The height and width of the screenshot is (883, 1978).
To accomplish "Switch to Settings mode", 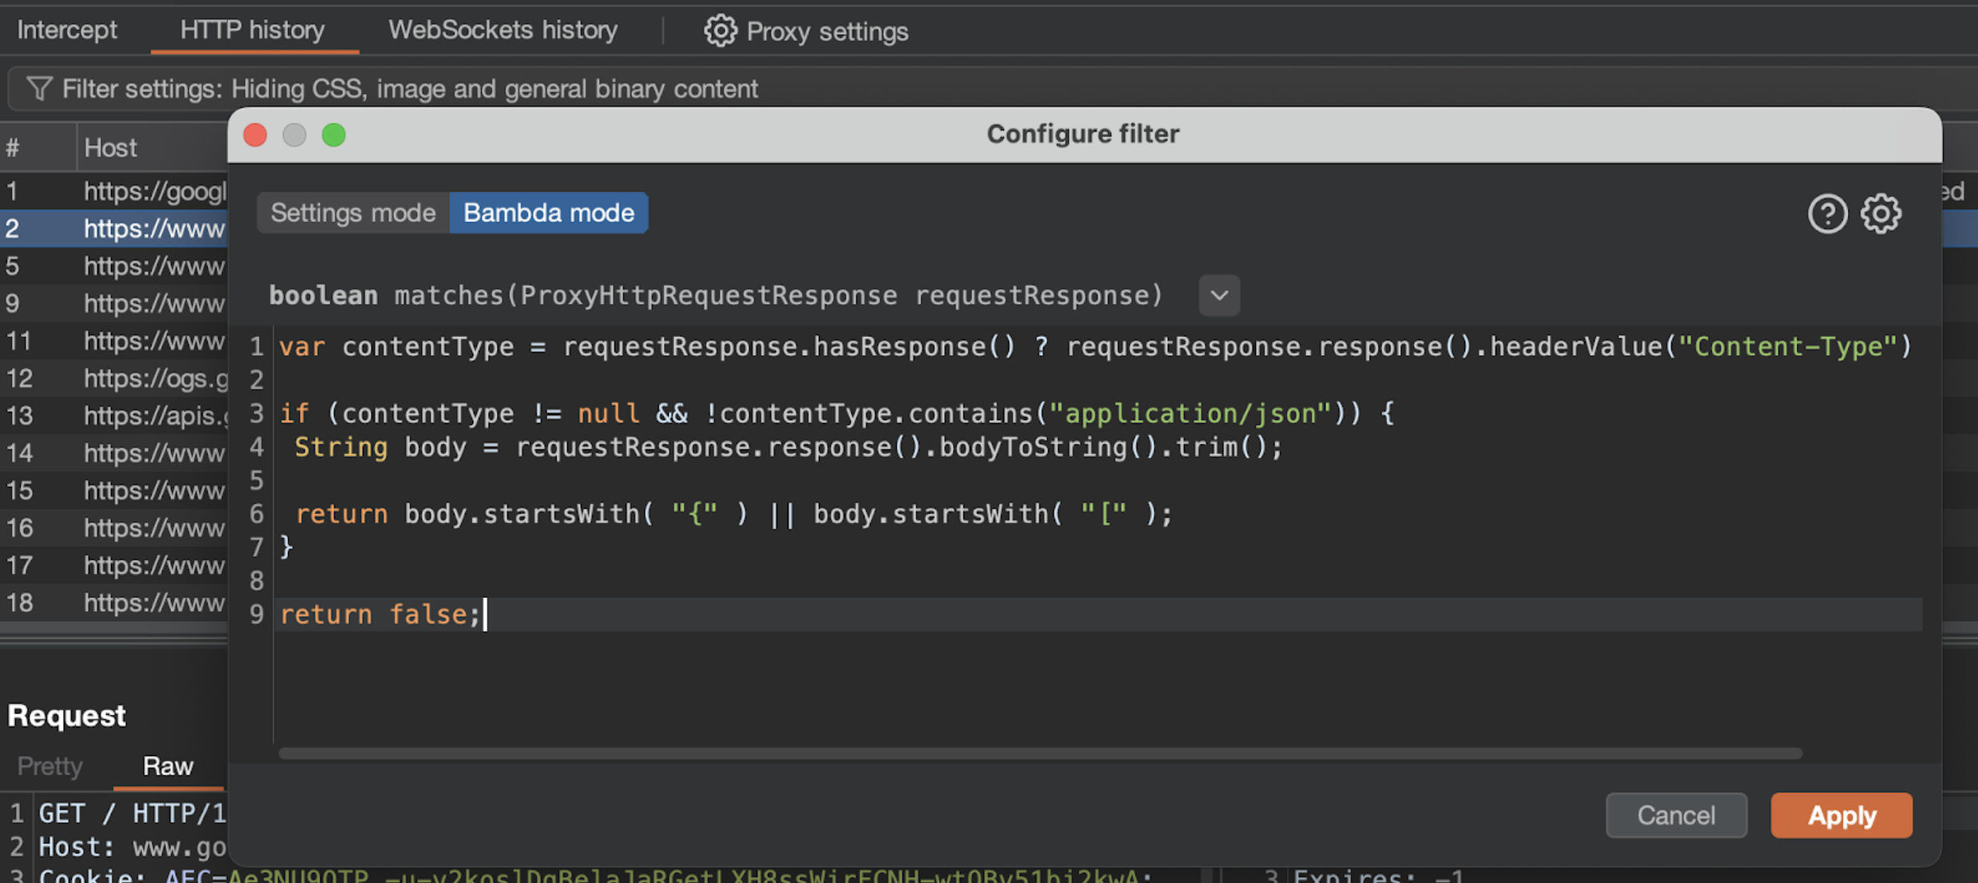I will pos(353,213).
